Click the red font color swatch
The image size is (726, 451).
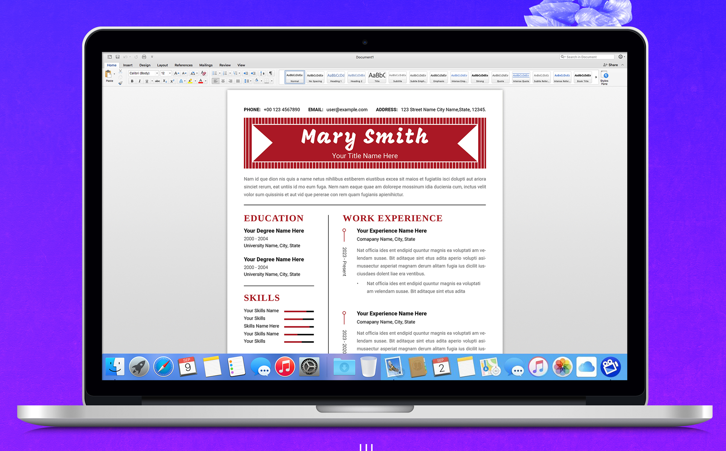[x=200, y=81]
